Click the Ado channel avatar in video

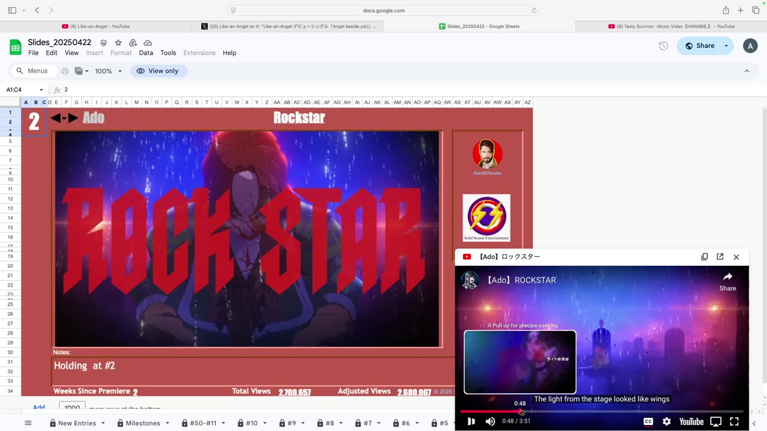pos(470,280)
